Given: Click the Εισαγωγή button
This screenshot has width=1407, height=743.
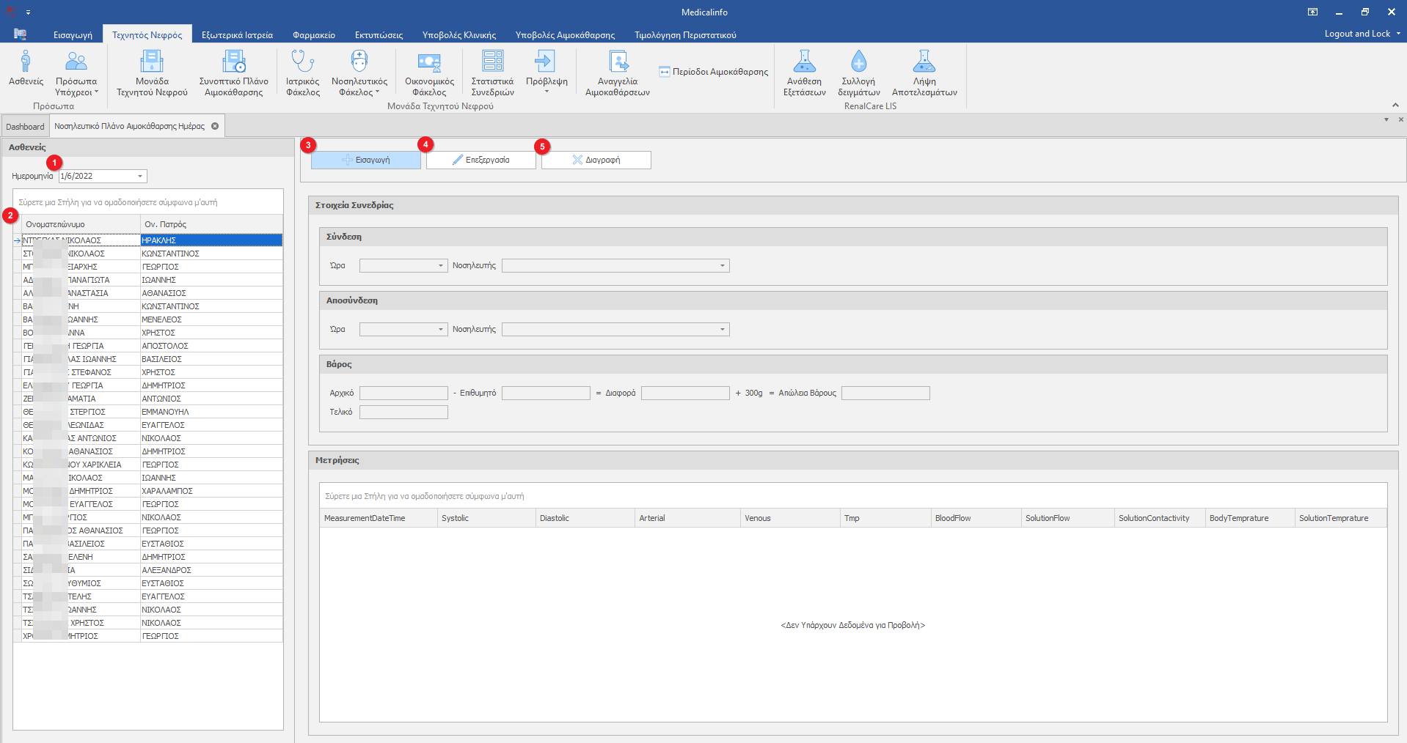Looking at the screenshot, I should pyautogui.click(x=365, y=160).
